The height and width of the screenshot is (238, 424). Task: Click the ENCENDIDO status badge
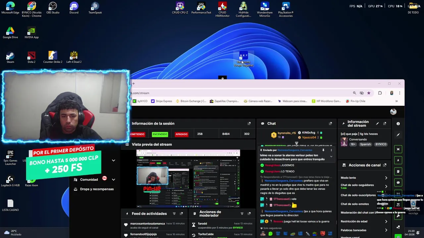coord(160,134)
